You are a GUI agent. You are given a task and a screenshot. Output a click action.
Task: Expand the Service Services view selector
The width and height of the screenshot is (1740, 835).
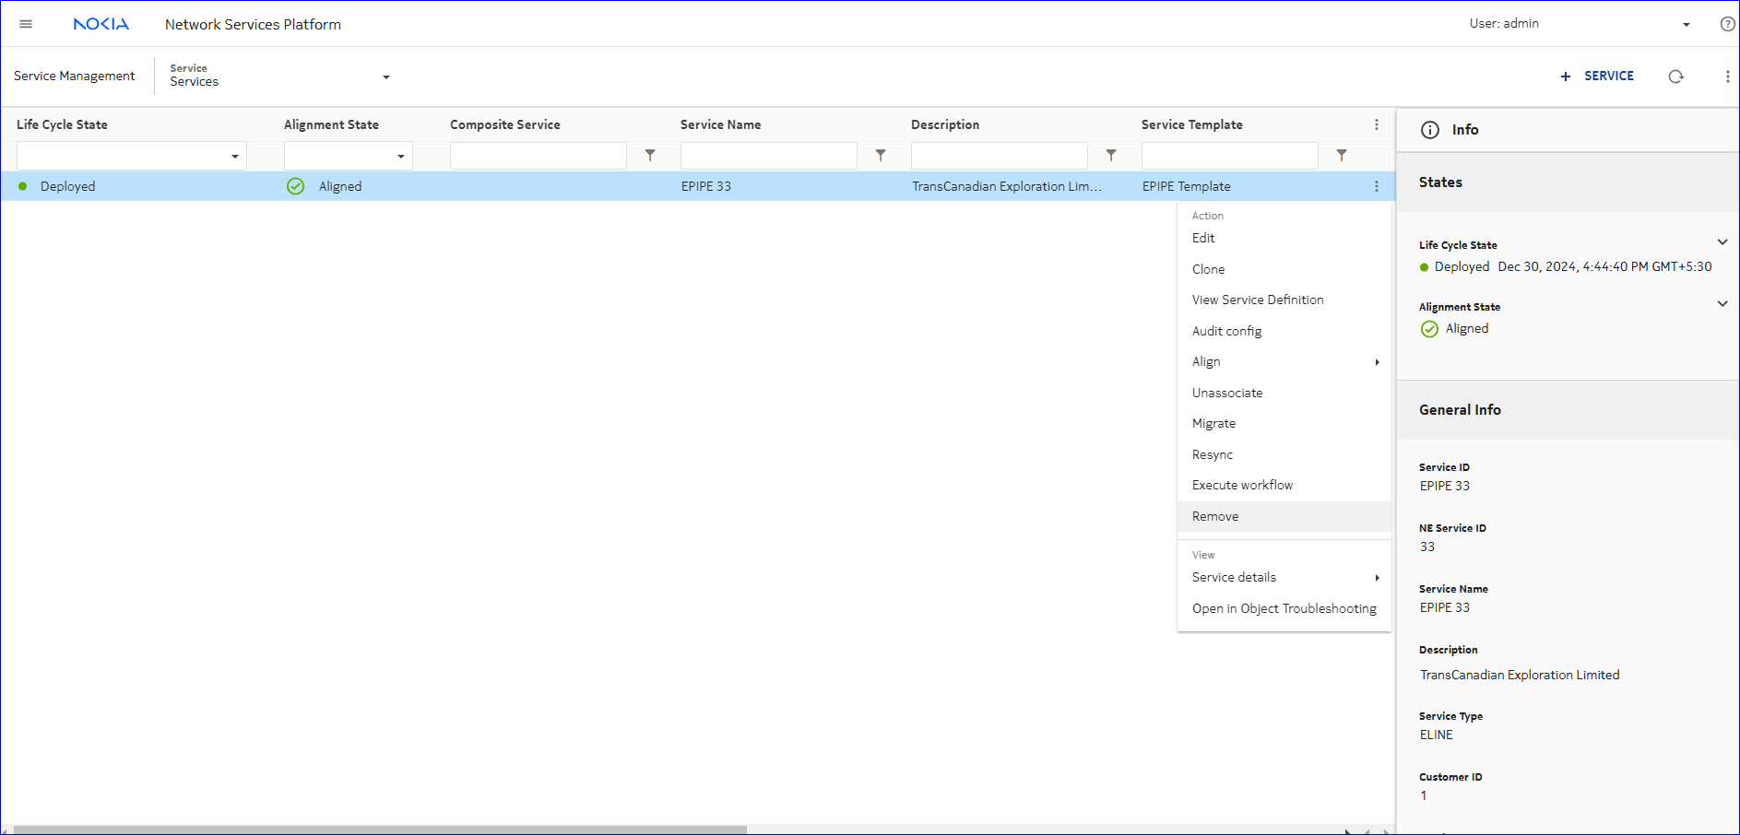(386, 76)
